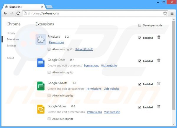
Task: Enable Developer mode checkbox
Action: tap(140, 25)
